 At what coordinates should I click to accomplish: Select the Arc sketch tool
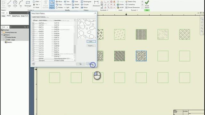coord(21,4)
